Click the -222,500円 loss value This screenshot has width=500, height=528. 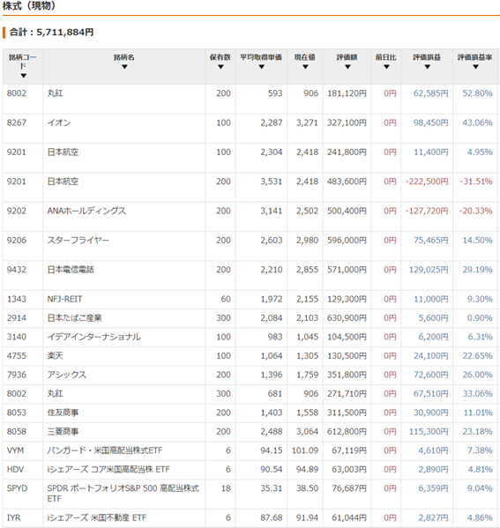tap(427, 182)
